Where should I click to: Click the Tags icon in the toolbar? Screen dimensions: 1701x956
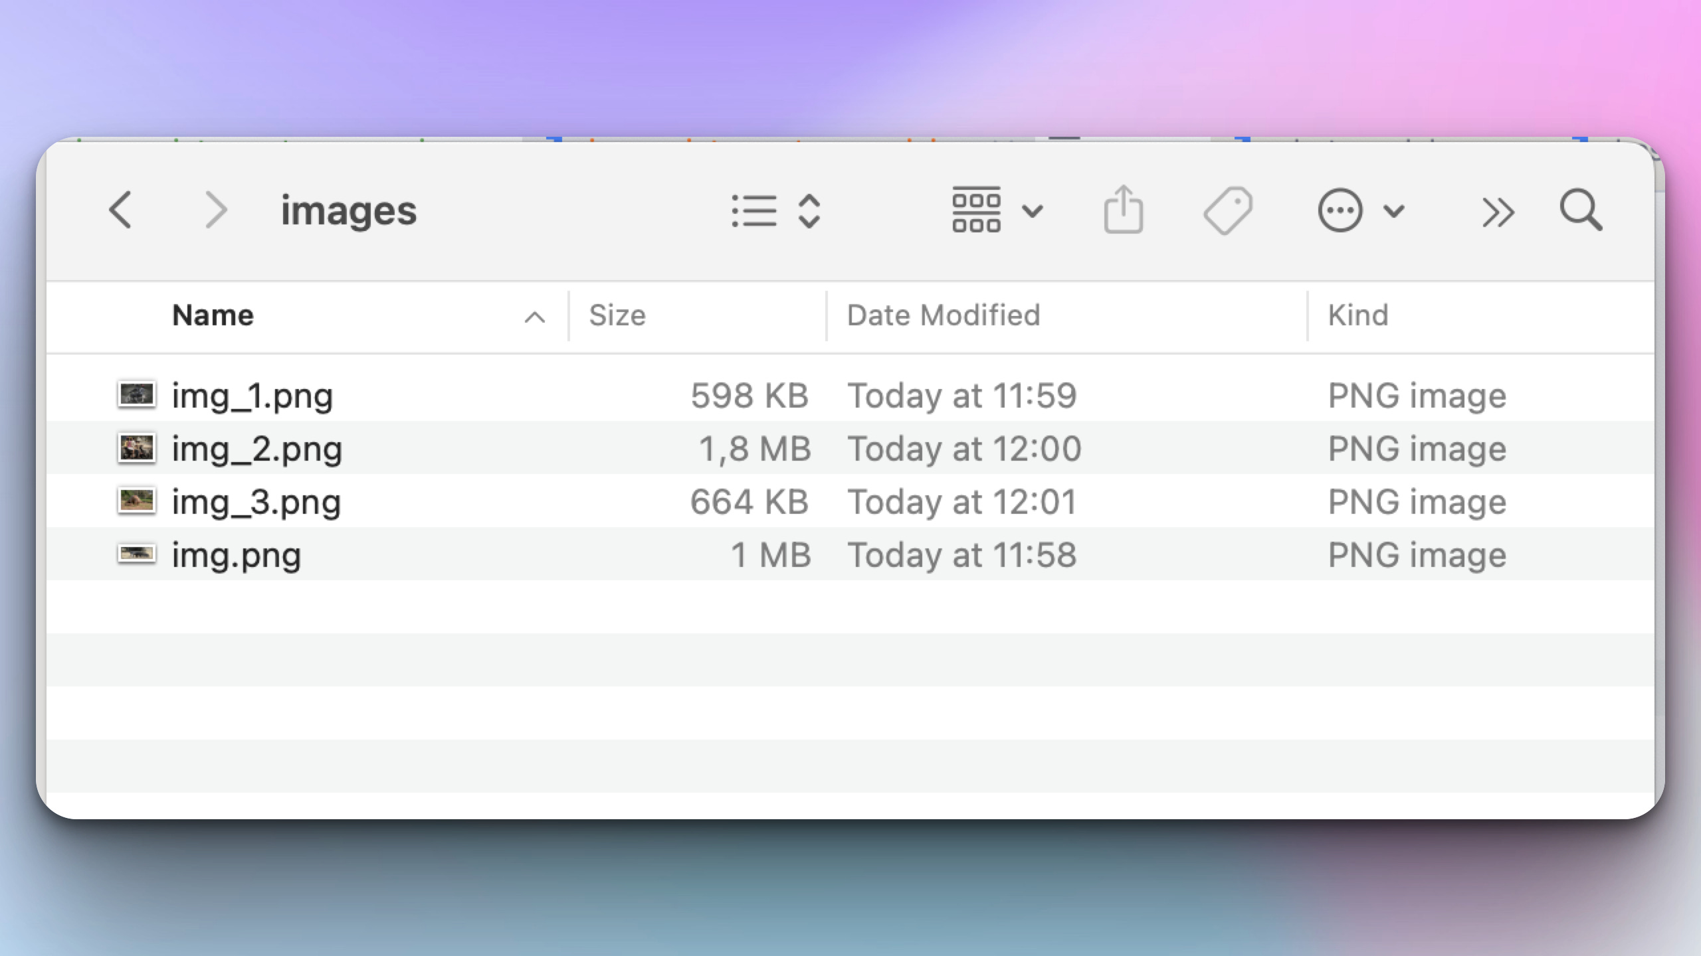click(x=1229, y=210)
